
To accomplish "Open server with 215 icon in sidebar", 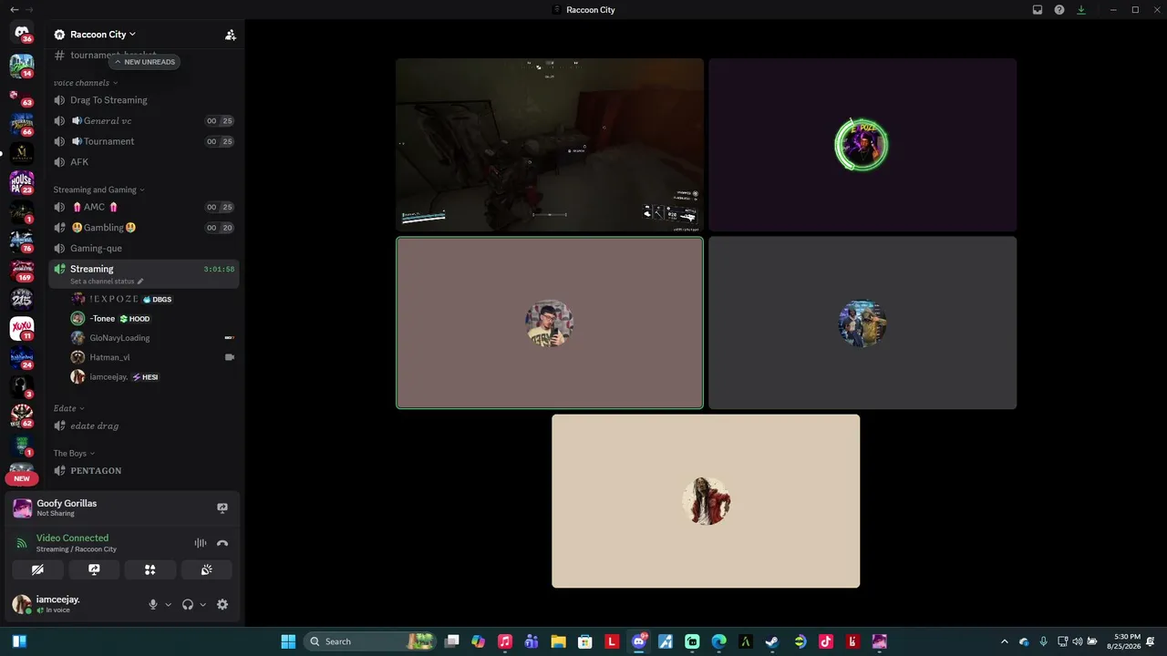I will (x=22, y=300).
